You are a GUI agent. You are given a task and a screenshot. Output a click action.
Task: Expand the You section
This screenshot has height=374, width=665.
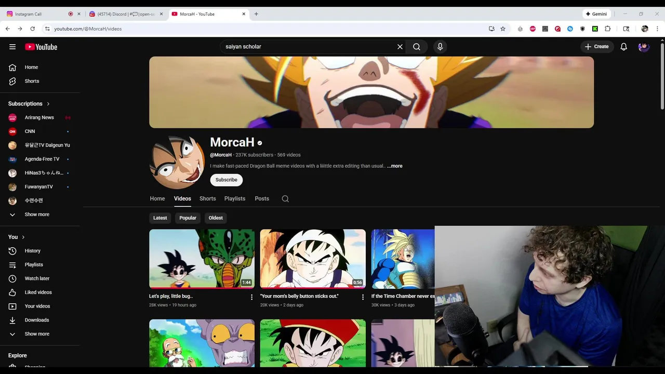coord(17,237)
